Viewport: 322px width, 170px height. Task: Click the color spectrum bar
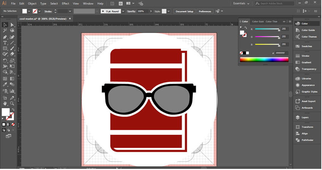264,59
